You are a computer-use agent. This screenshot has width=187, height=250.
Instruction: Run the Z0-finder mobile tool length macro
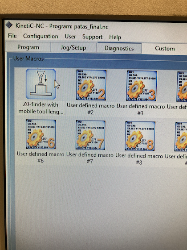pyautogui.click(x=41, y=84)
